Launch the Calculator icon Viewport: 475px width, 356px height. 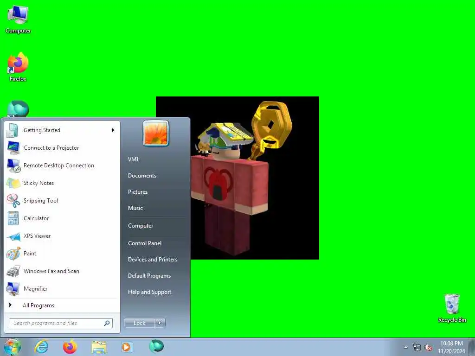(13, 218)
